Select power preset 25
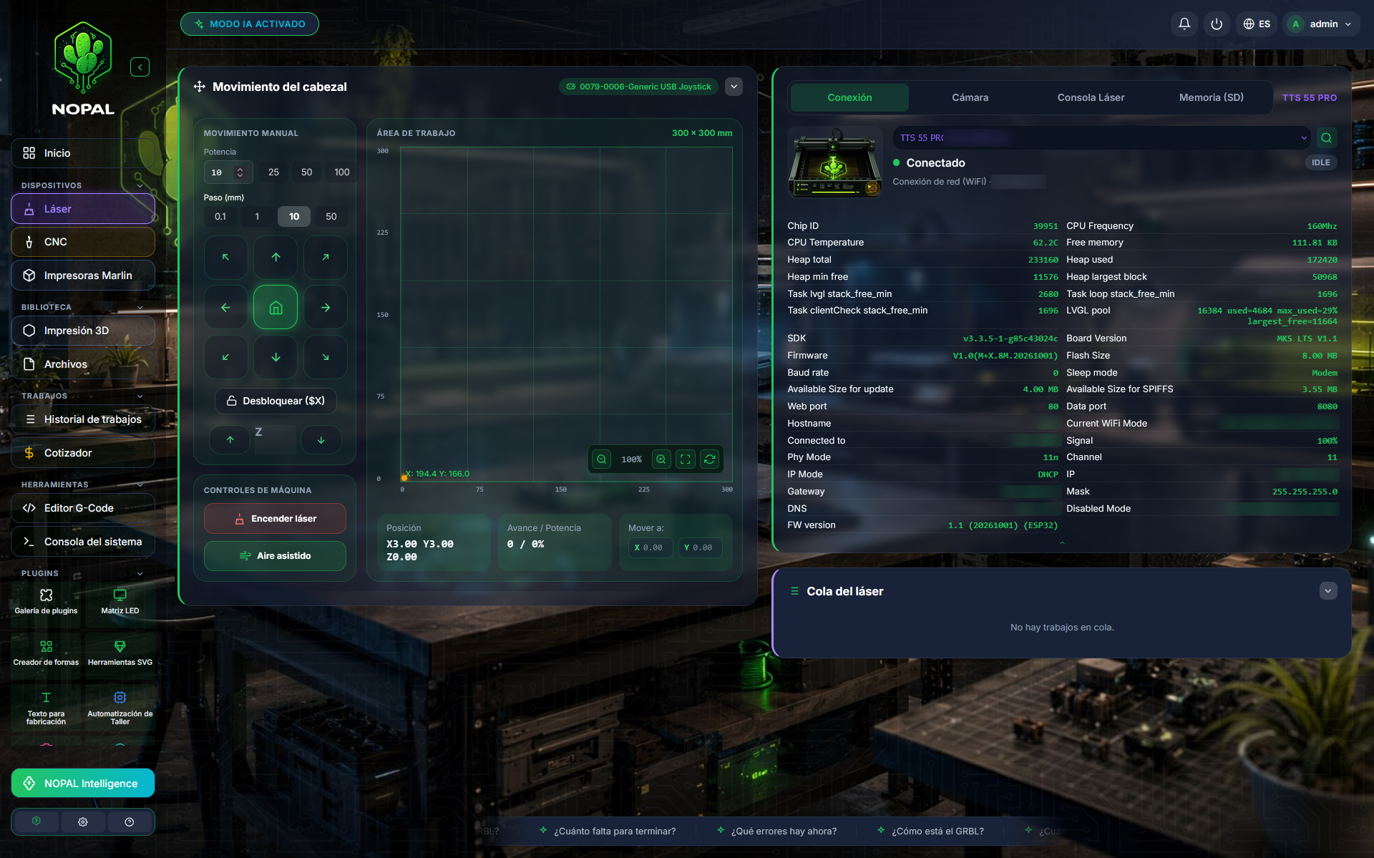Viewport: 1374px width, 858px height. point(273,172)
